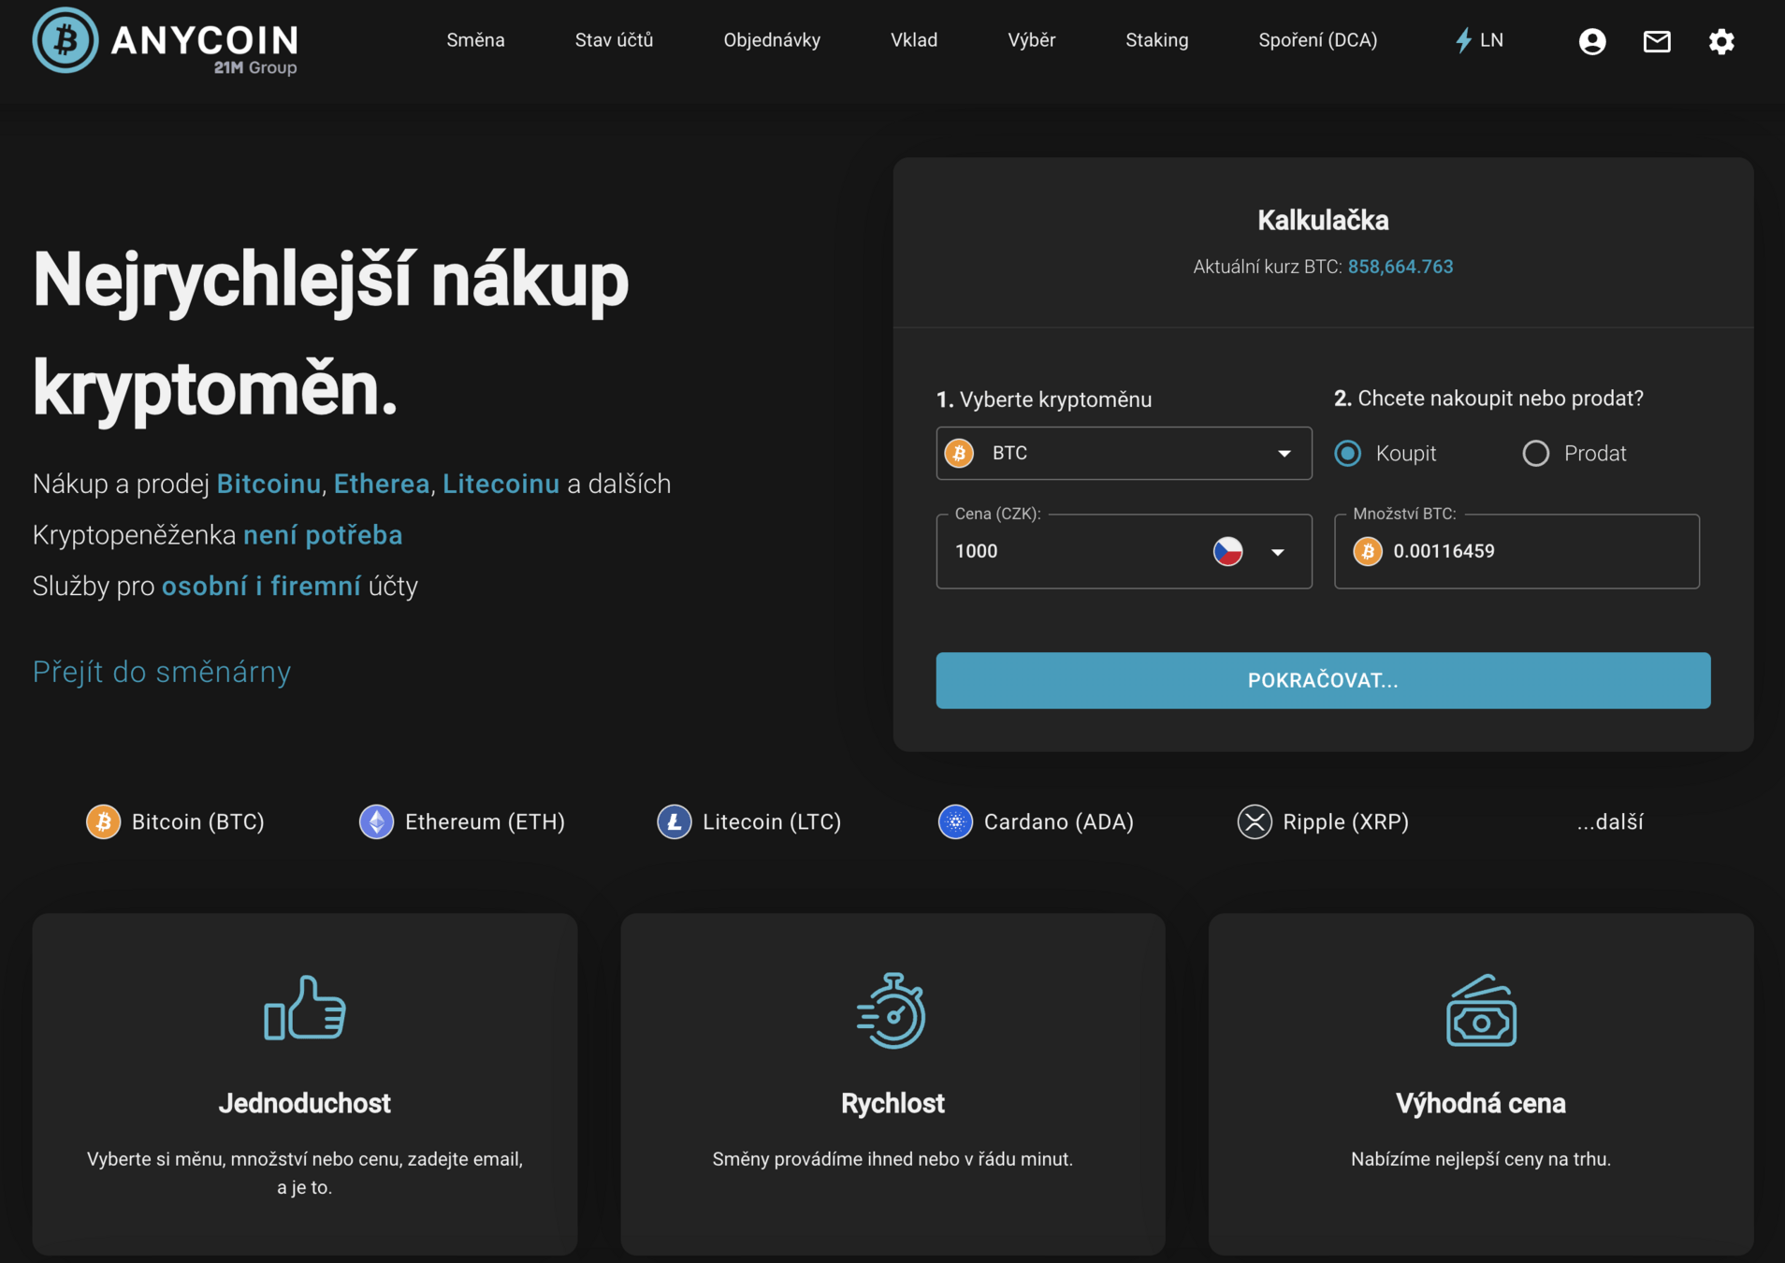
Task: Click the Bitcoin icon in cryptocurrency selector
Action: tap(959, 453)
